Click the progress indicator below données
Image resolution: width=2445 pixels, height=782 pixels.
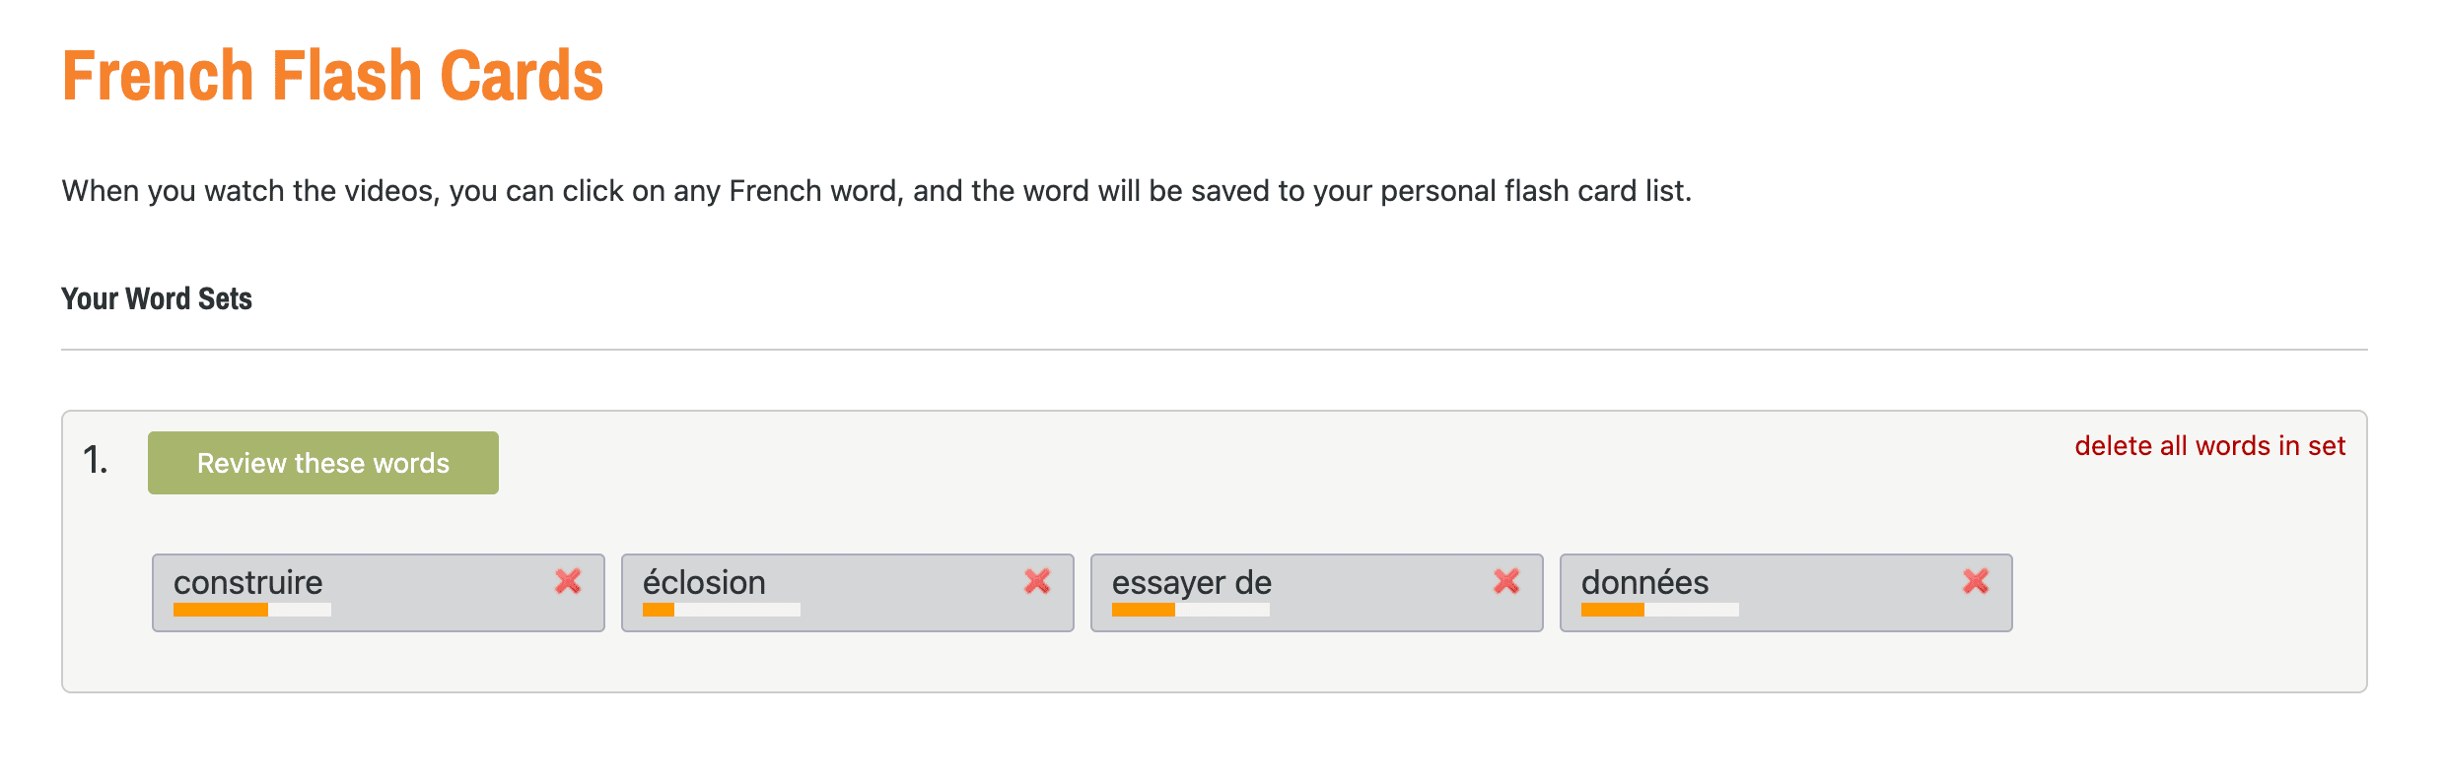[1659, 611]
